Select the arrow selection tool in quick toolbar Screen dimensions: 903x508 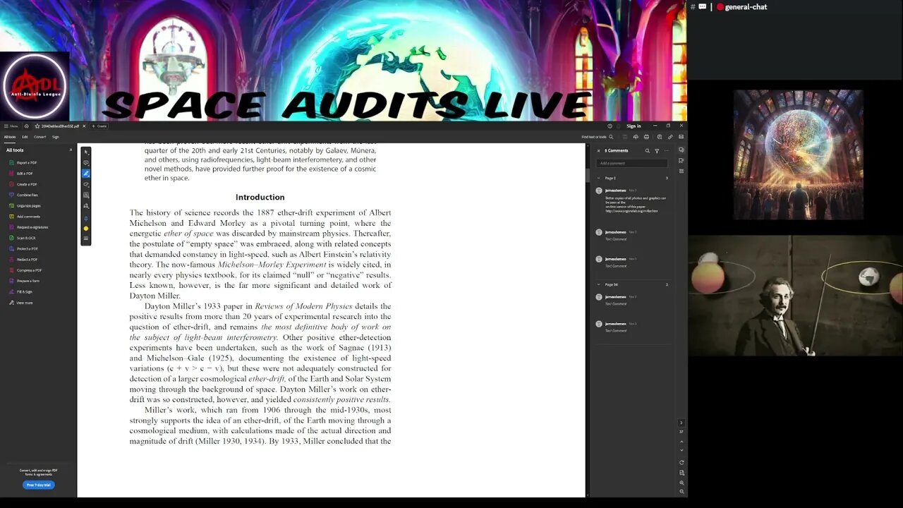click(x=86, y=152)
